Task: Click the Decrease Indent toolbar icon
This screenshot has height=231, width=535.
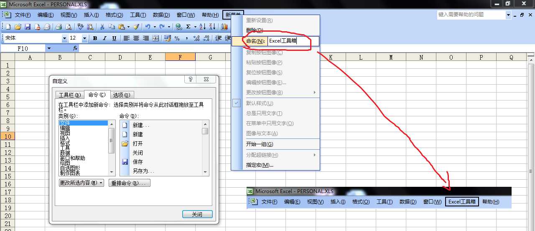Action: 218,38
